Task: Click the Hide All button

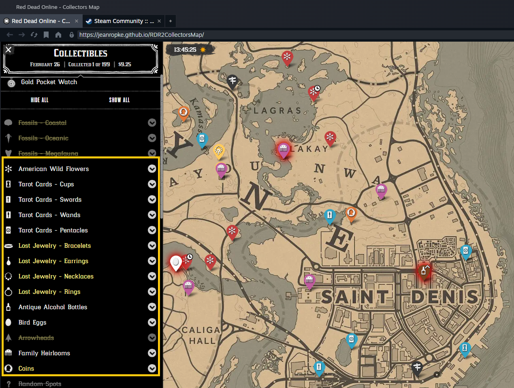Action: pos(40,100)
